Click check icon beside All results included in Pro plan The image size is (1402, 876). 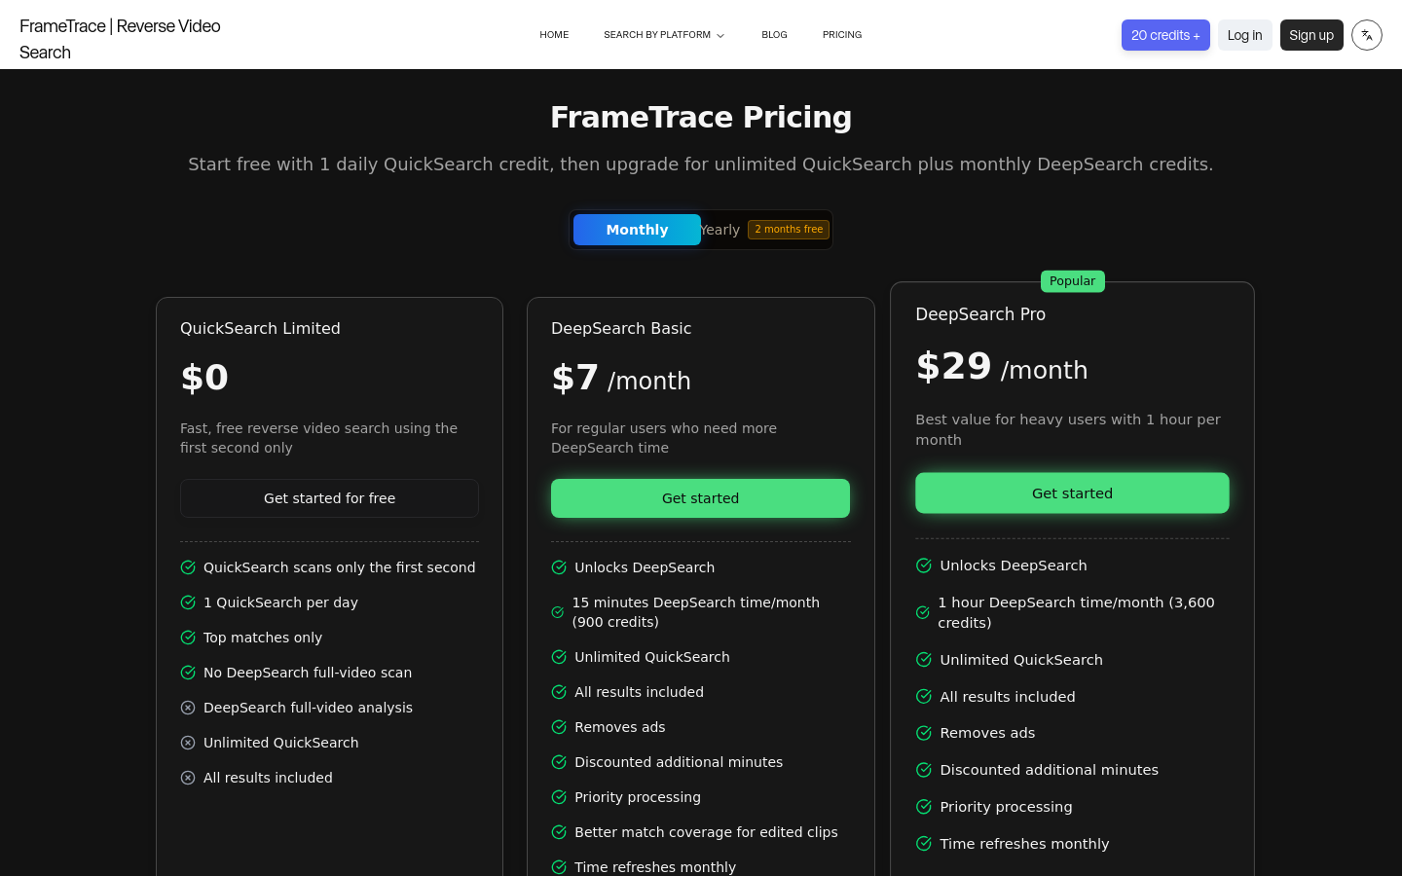(x=924, y=697)
